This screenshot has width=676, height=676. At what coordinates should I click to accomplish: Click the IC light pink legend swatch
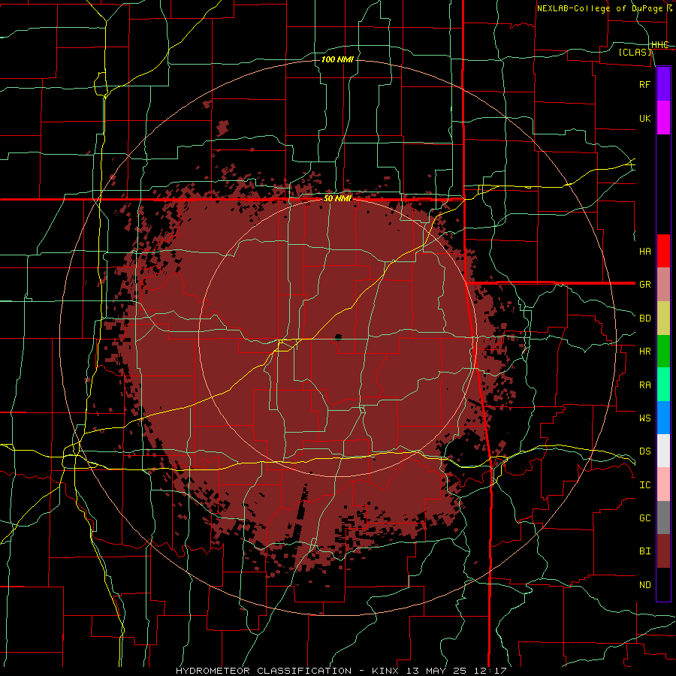click(x=663, y=484)
